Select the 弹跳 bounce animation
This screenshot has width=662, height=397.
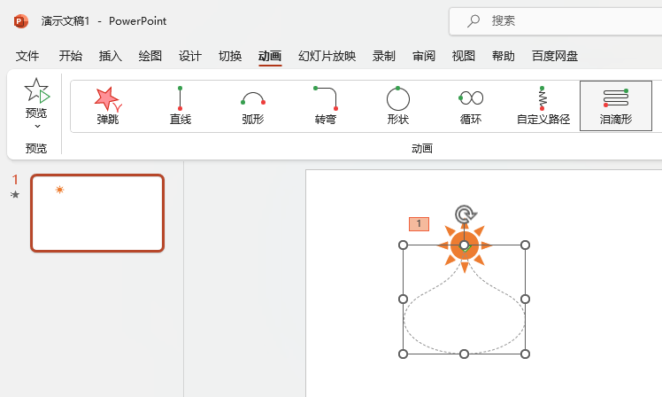coord(108,106)
